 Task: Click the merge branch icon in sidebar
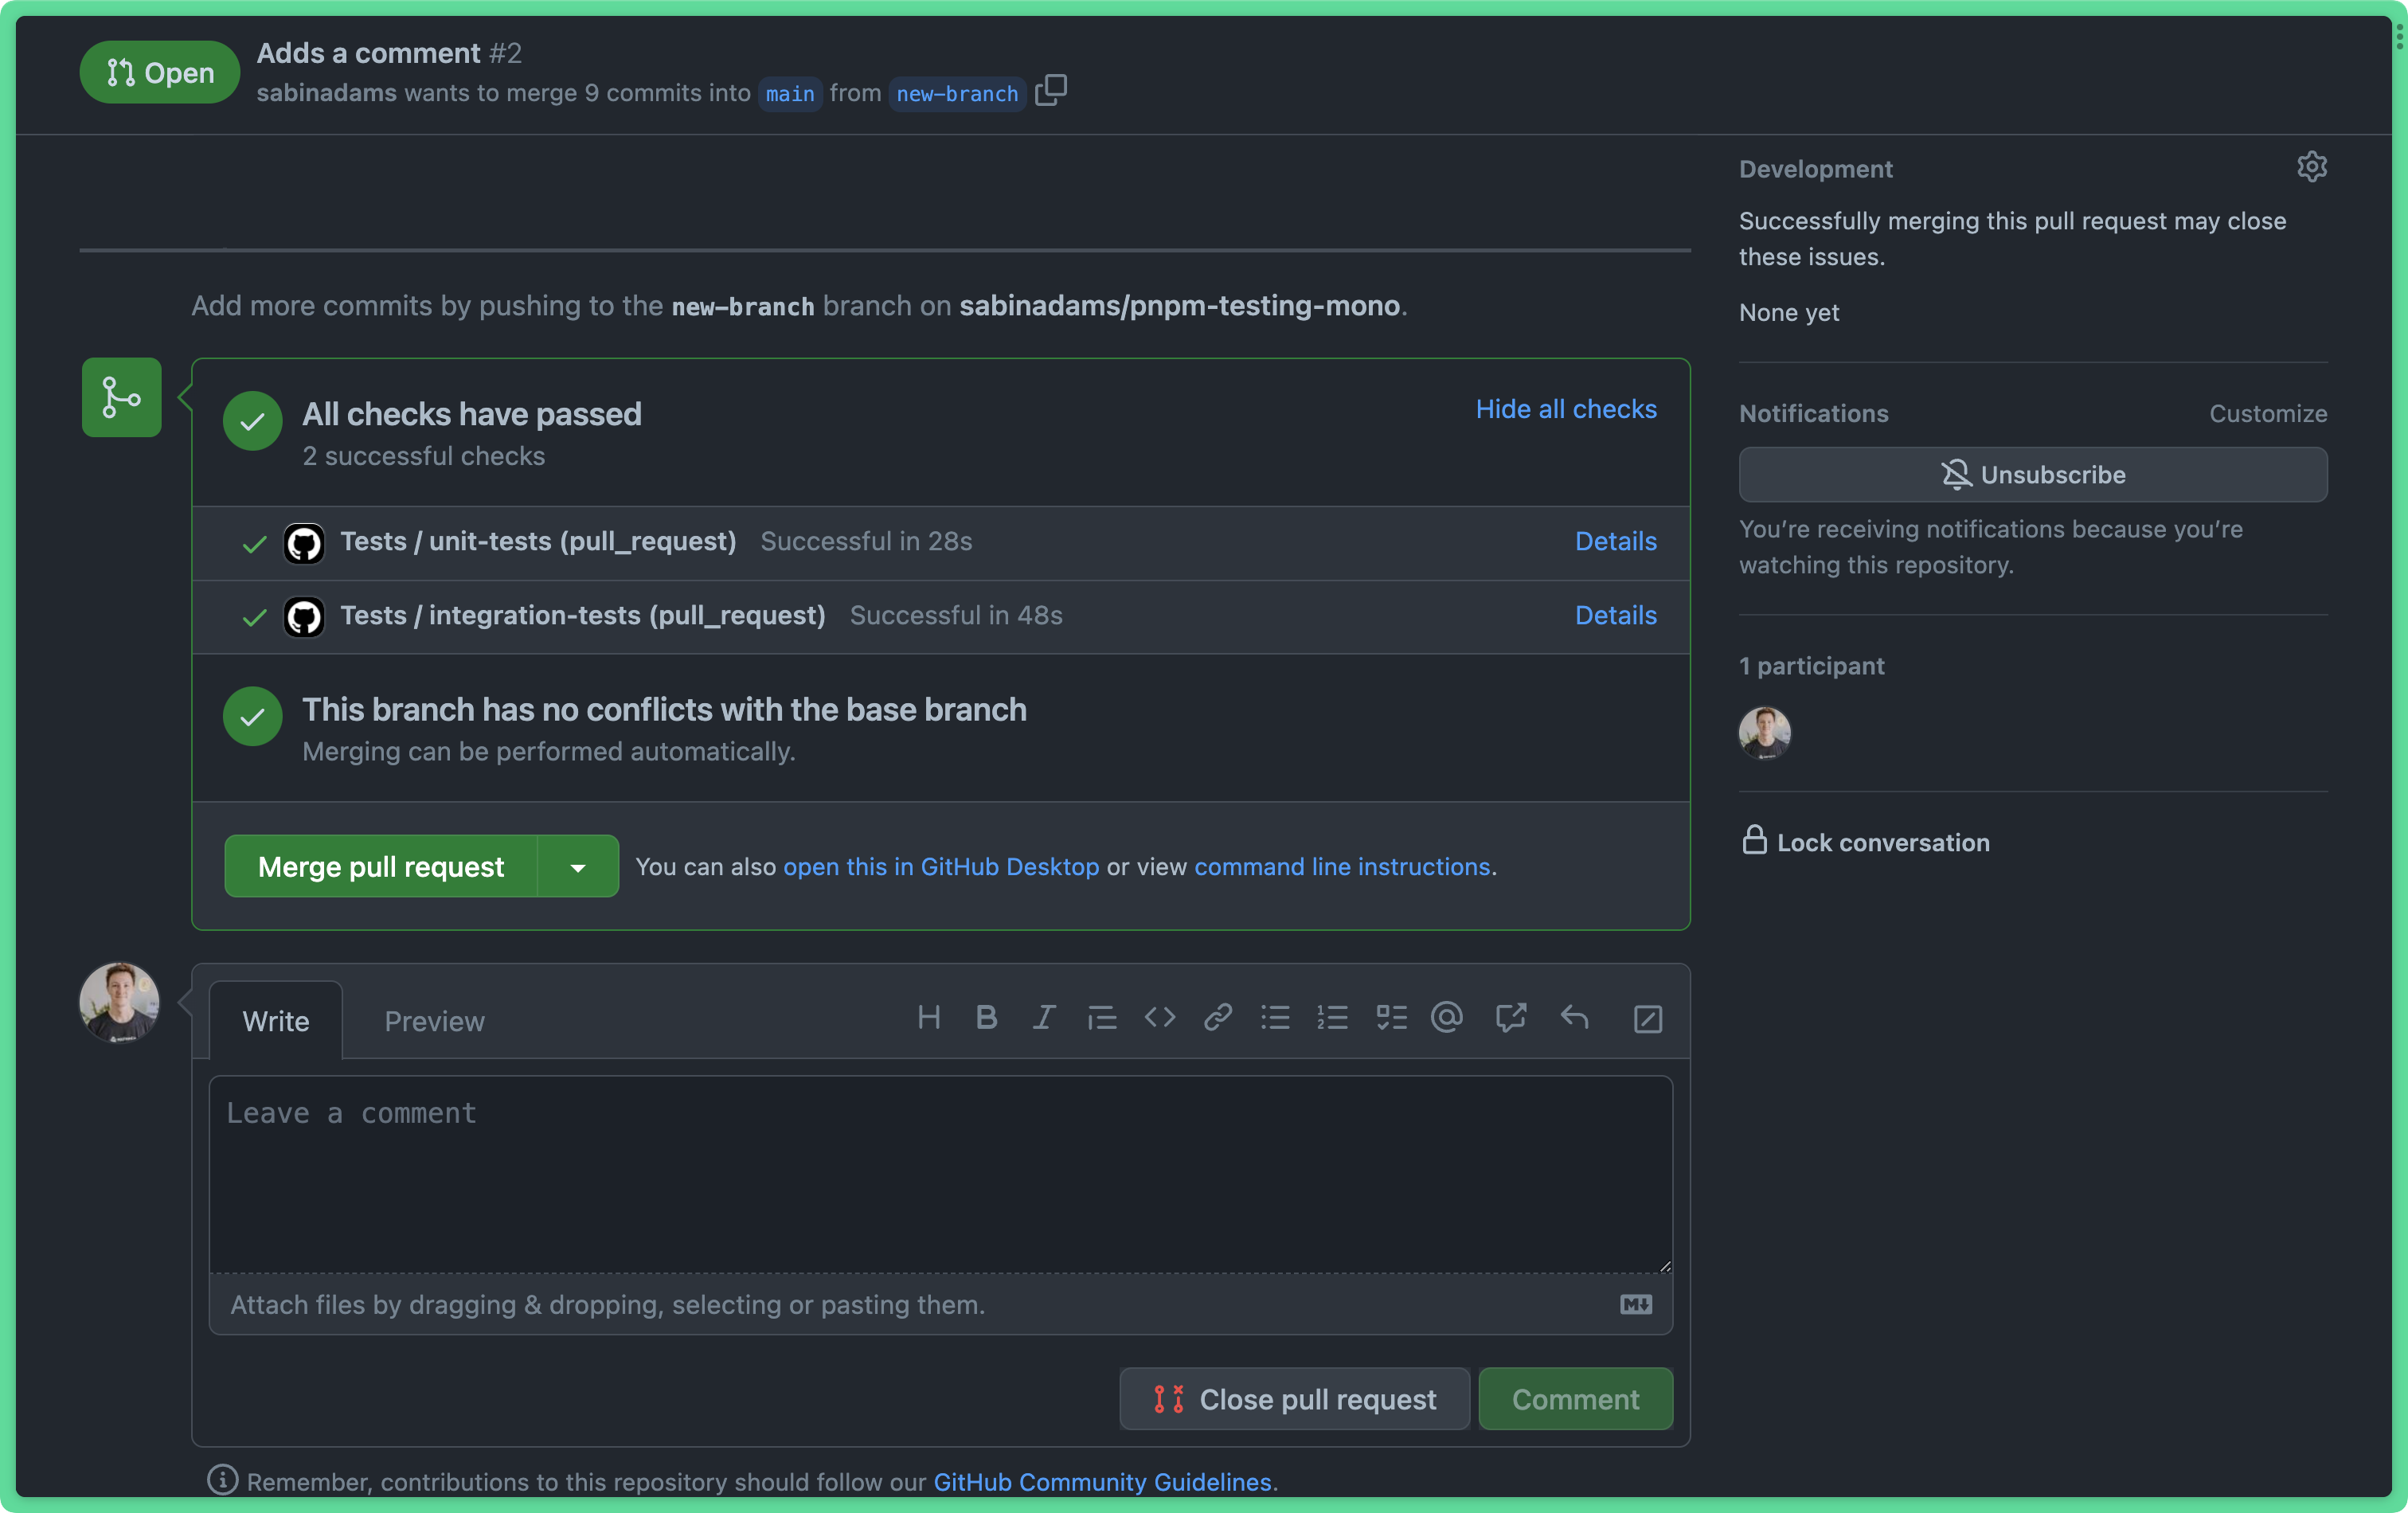point(120,396)
